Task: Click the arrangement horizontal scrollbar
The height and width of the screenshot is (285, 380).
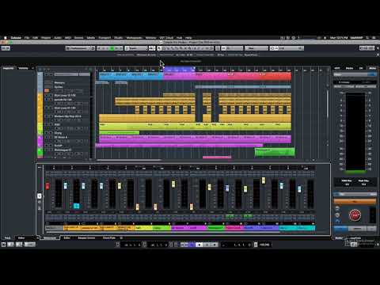Action: click(129, 160)
